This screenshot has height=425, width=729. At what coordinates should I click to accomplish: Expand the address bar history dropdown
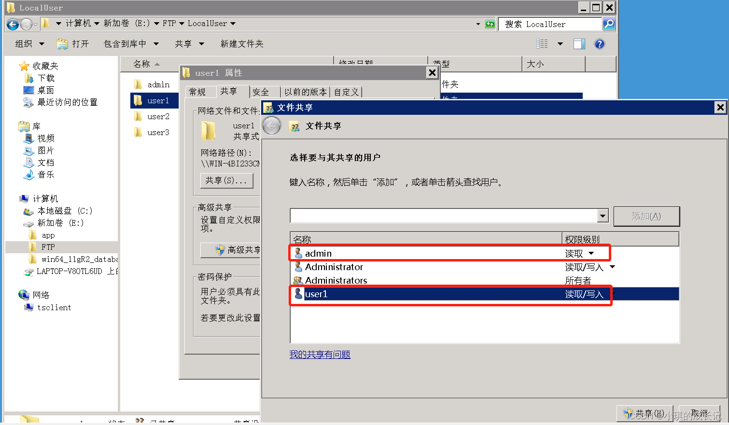click(478, 24)
